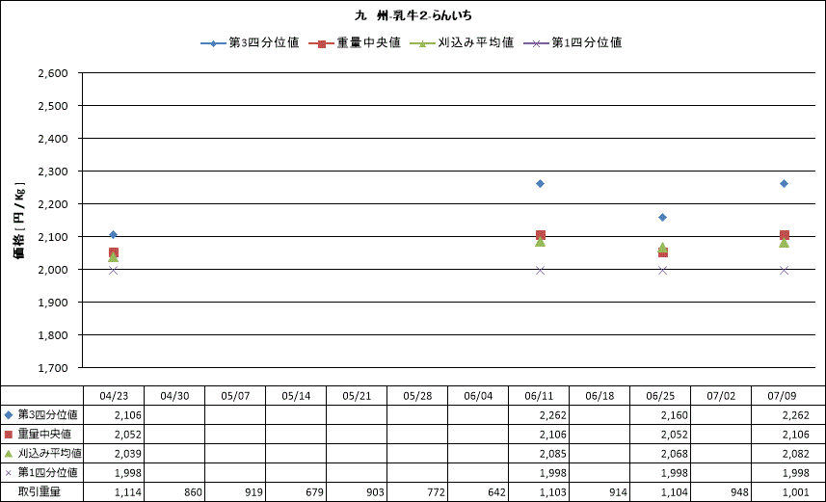This screenshot has width=826, height=502.
Task: Click the 2,160 value in the 06/25 column
Action: 675,415
